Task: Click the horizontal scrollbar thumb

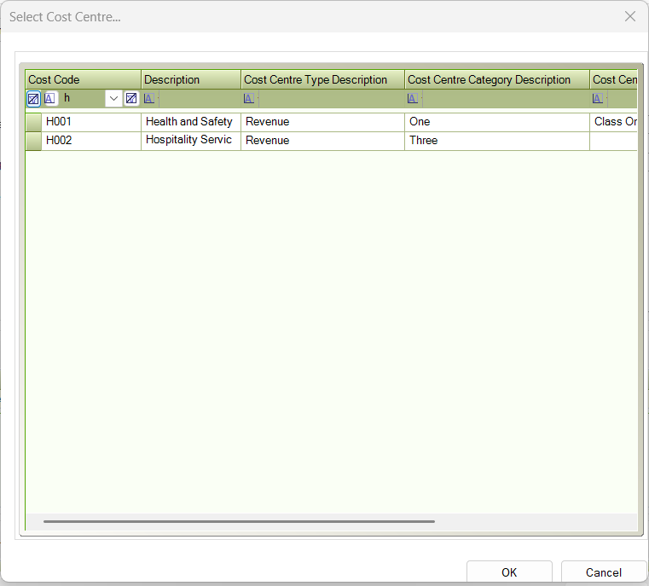Action: click(239, 521)
